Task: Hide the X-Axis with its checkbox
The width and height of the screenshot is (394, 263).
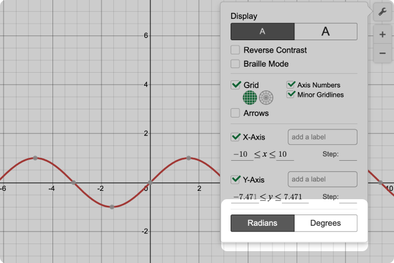Action: 235,137
